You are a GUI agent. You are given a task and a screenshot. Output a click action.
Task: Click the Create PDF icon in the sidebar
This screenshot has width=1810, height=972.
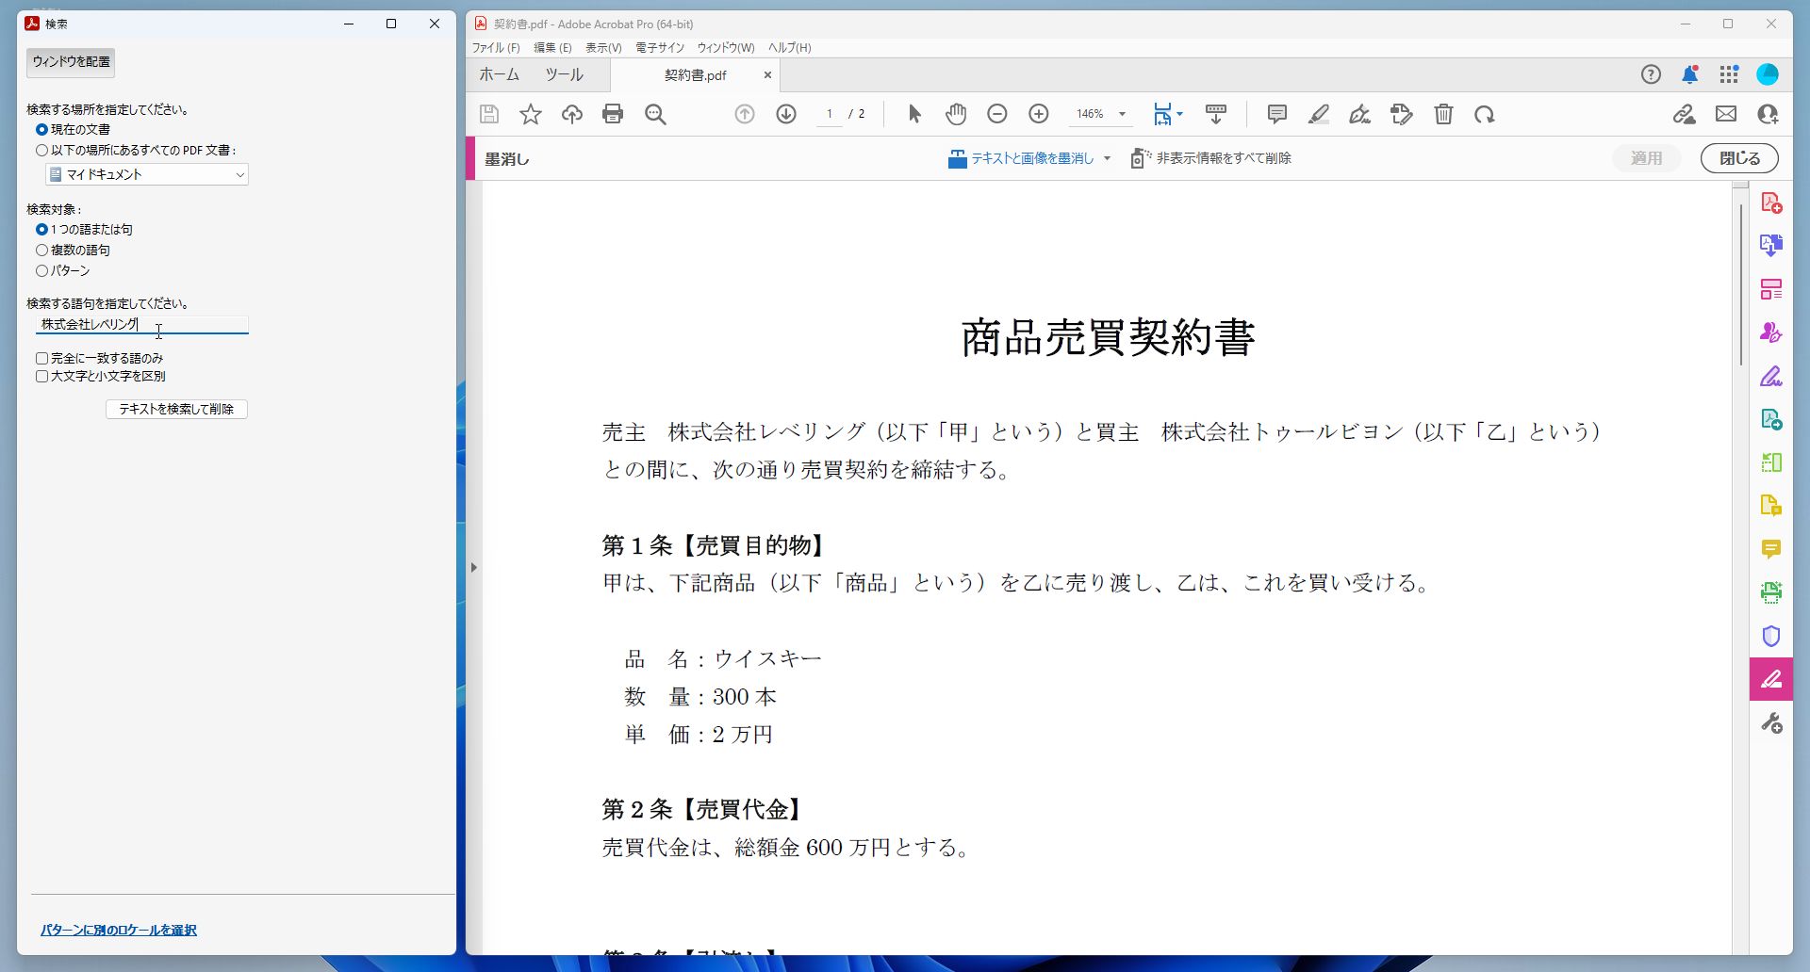tap(1770, 202)
